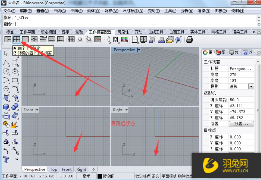
Task: Open the Right viewport title dropdown arrow
Action: [x=126, y=110]
